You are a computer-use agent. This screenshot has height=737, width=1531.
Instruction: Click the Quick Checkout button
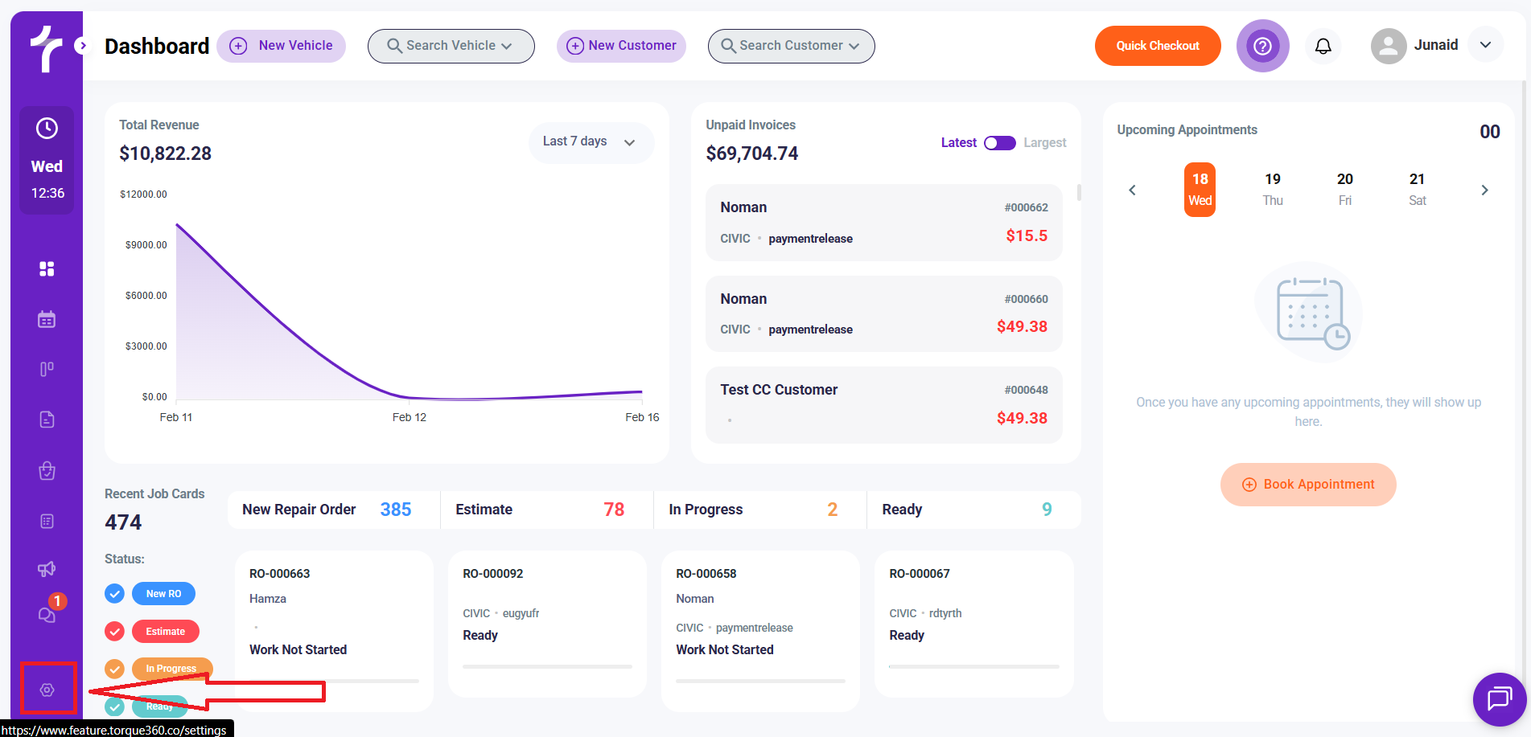(1157, 46)
